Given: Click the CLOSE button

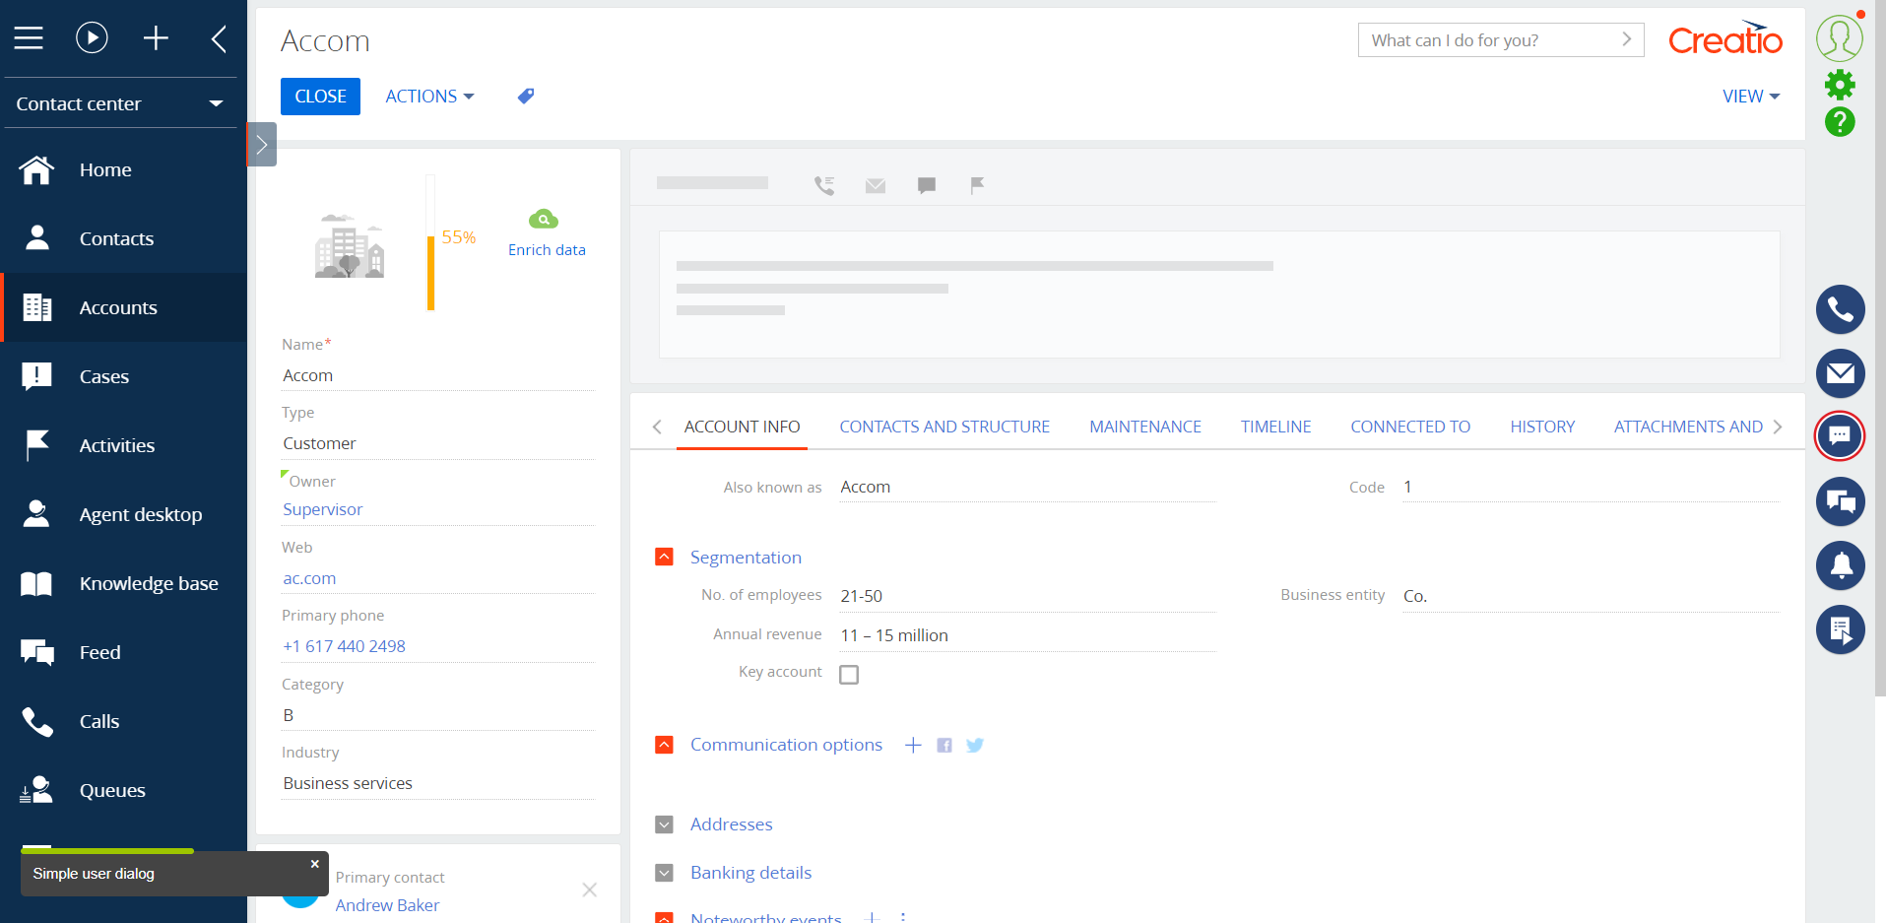Looking at the screenshot, I should 319,96.
